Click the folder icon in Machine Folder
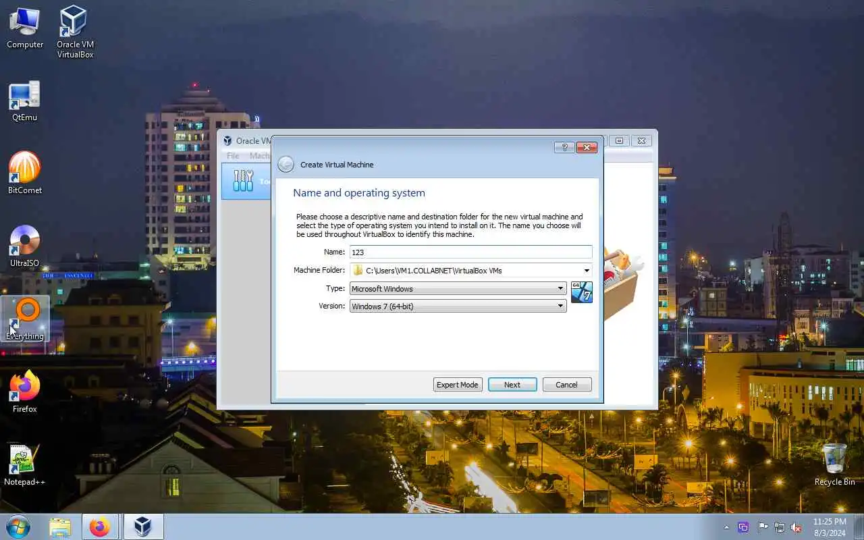 click(358, 271)
